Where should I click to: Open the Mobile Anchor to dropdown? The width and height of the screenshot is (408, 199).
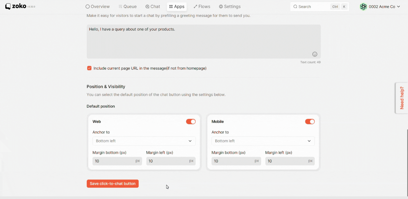point(263,141)
